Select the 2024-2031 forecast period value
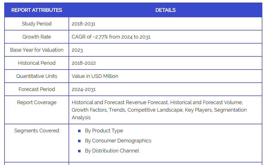The image size is (264, 165). coord(84,89)
